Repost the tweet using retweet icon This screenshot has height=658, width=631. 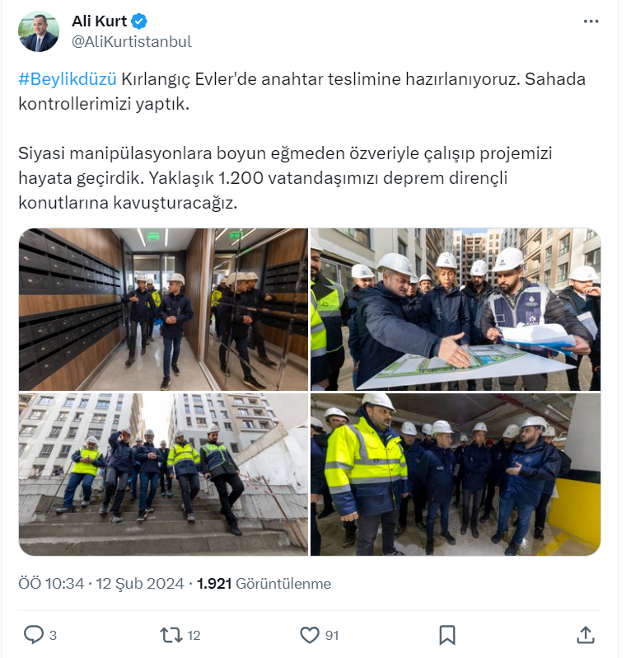(171, 635)
